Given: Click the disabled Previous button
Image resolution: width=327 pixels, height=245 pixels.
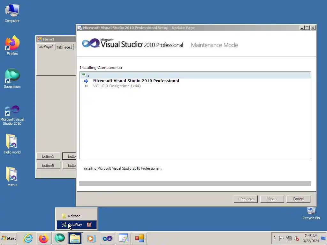Looking at the screenshot, I should [x=246, y=199].
